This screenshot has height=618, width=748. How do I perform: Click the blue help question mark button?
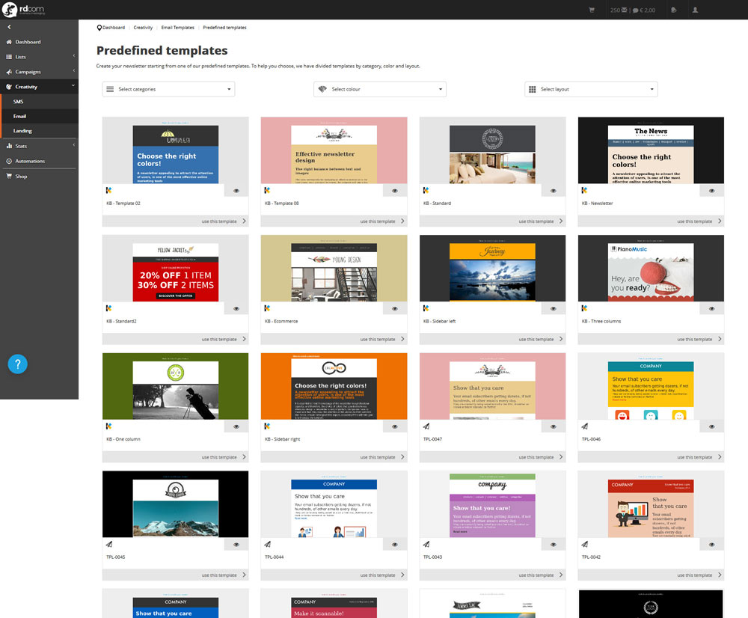(x=18, y=364)
